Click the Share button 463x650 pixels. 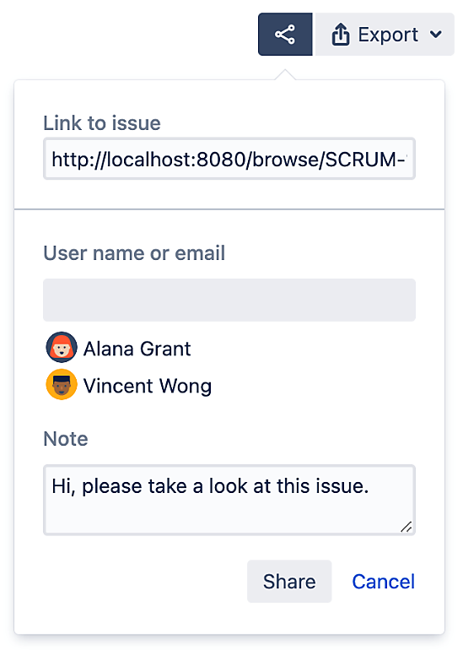tap(289, 581)
